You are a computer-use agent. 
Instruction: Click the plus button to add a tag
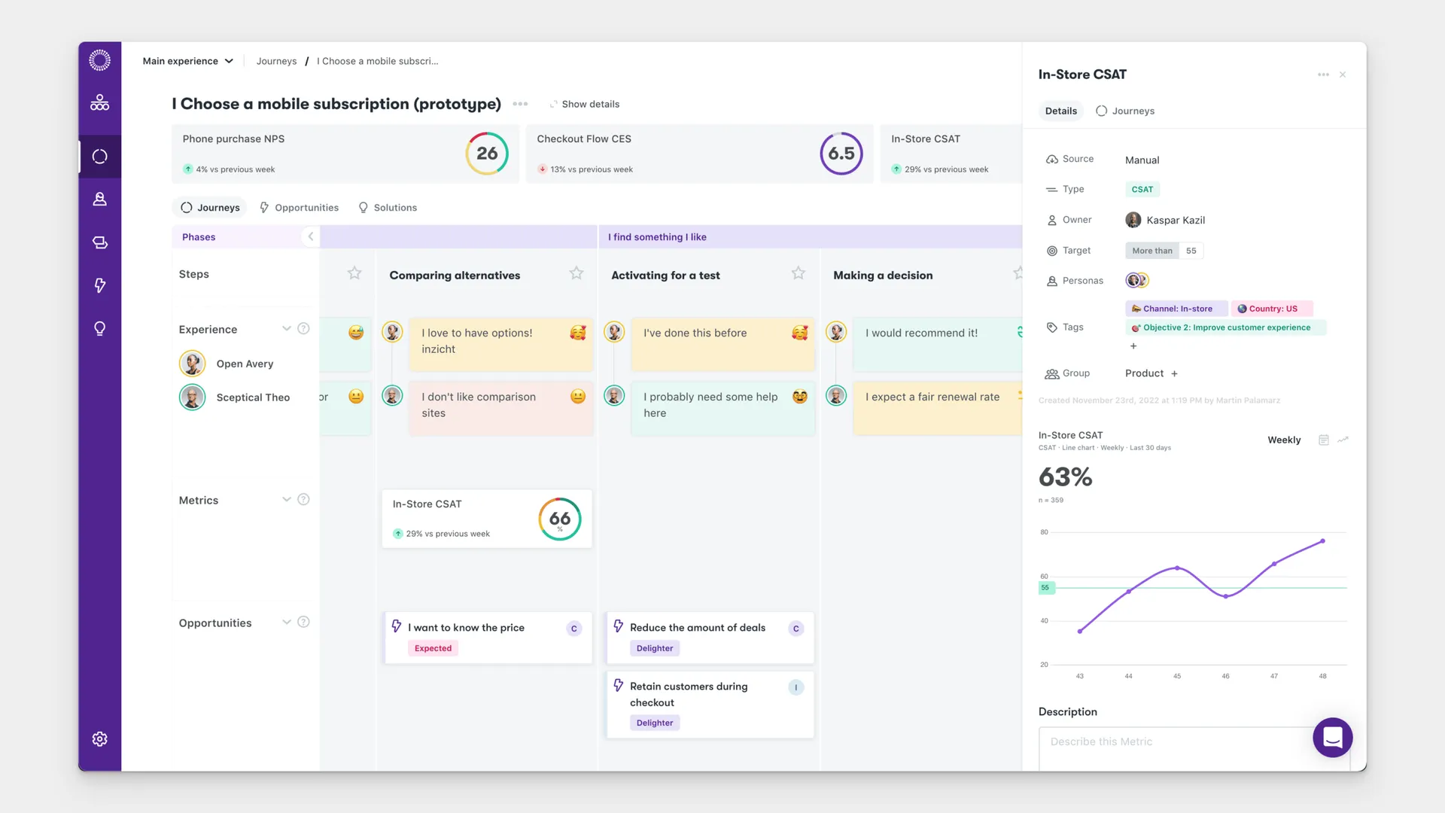[1133, 346]
